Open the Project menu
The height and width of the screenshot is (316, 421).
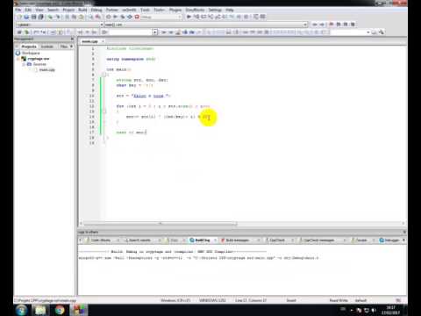[x=68, y=10]
